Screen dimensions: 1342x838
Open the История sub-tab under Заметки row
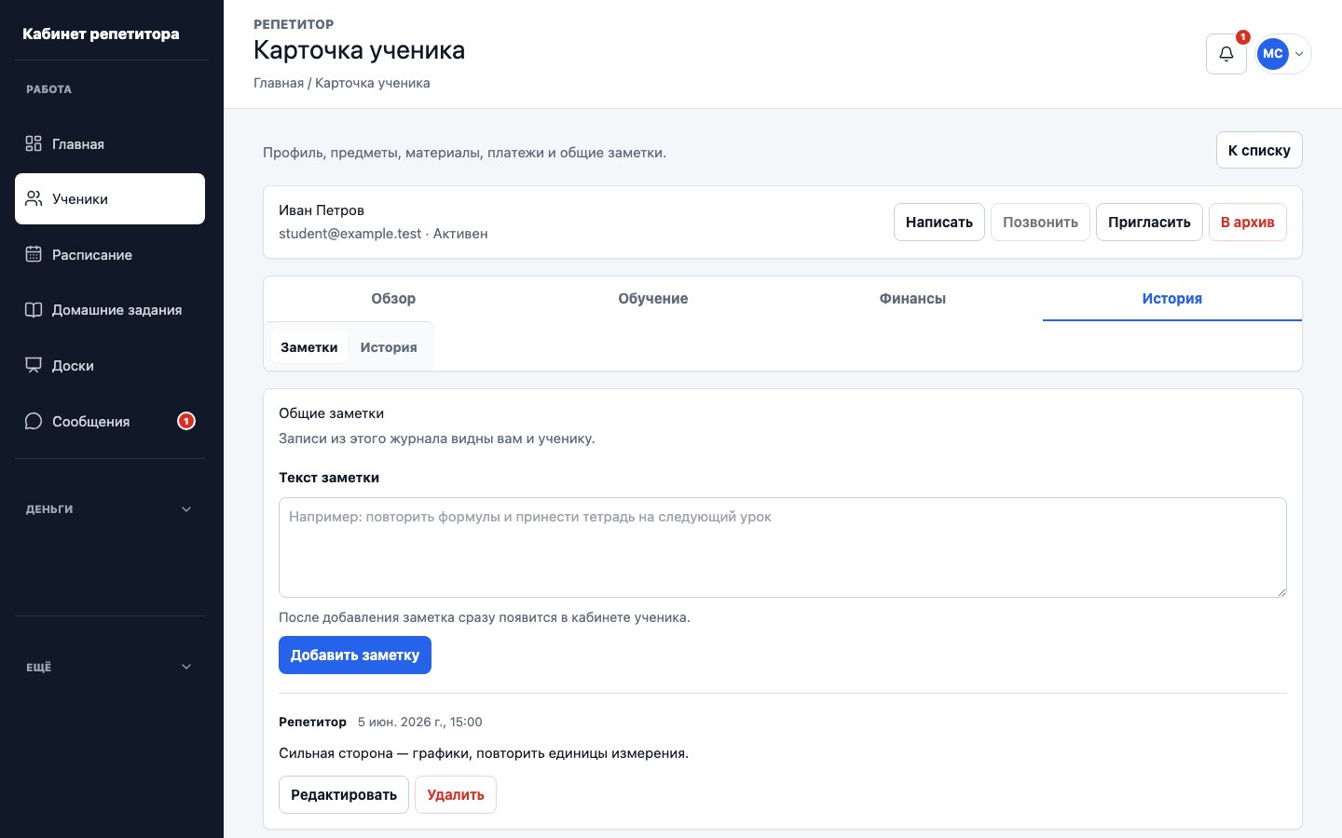(x=389, y=347)
